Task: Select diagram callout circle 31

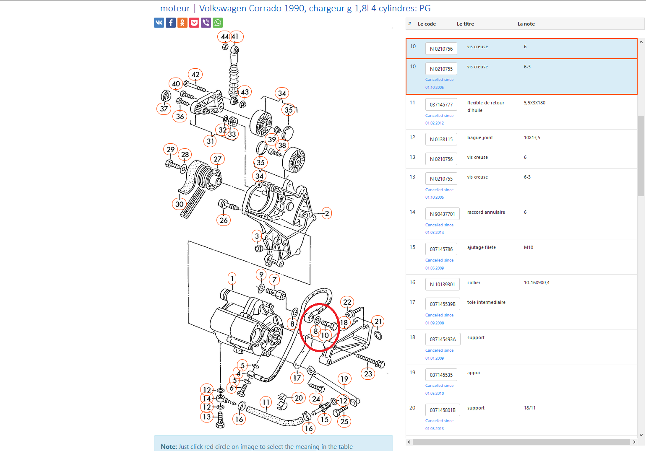Action: tap(210, 141)
